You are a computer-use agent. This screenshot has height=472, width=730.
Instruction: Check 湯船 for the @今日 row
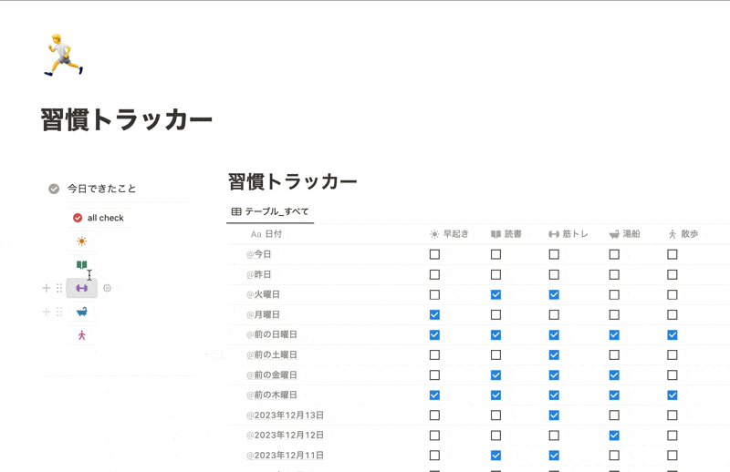(614, 254)
